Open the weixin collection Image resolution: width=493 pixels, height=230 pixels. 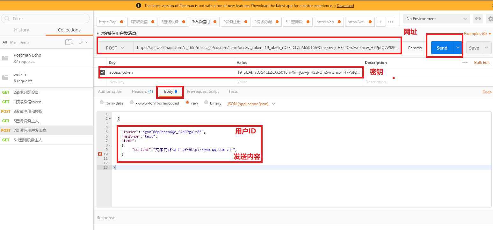(47, 78)
